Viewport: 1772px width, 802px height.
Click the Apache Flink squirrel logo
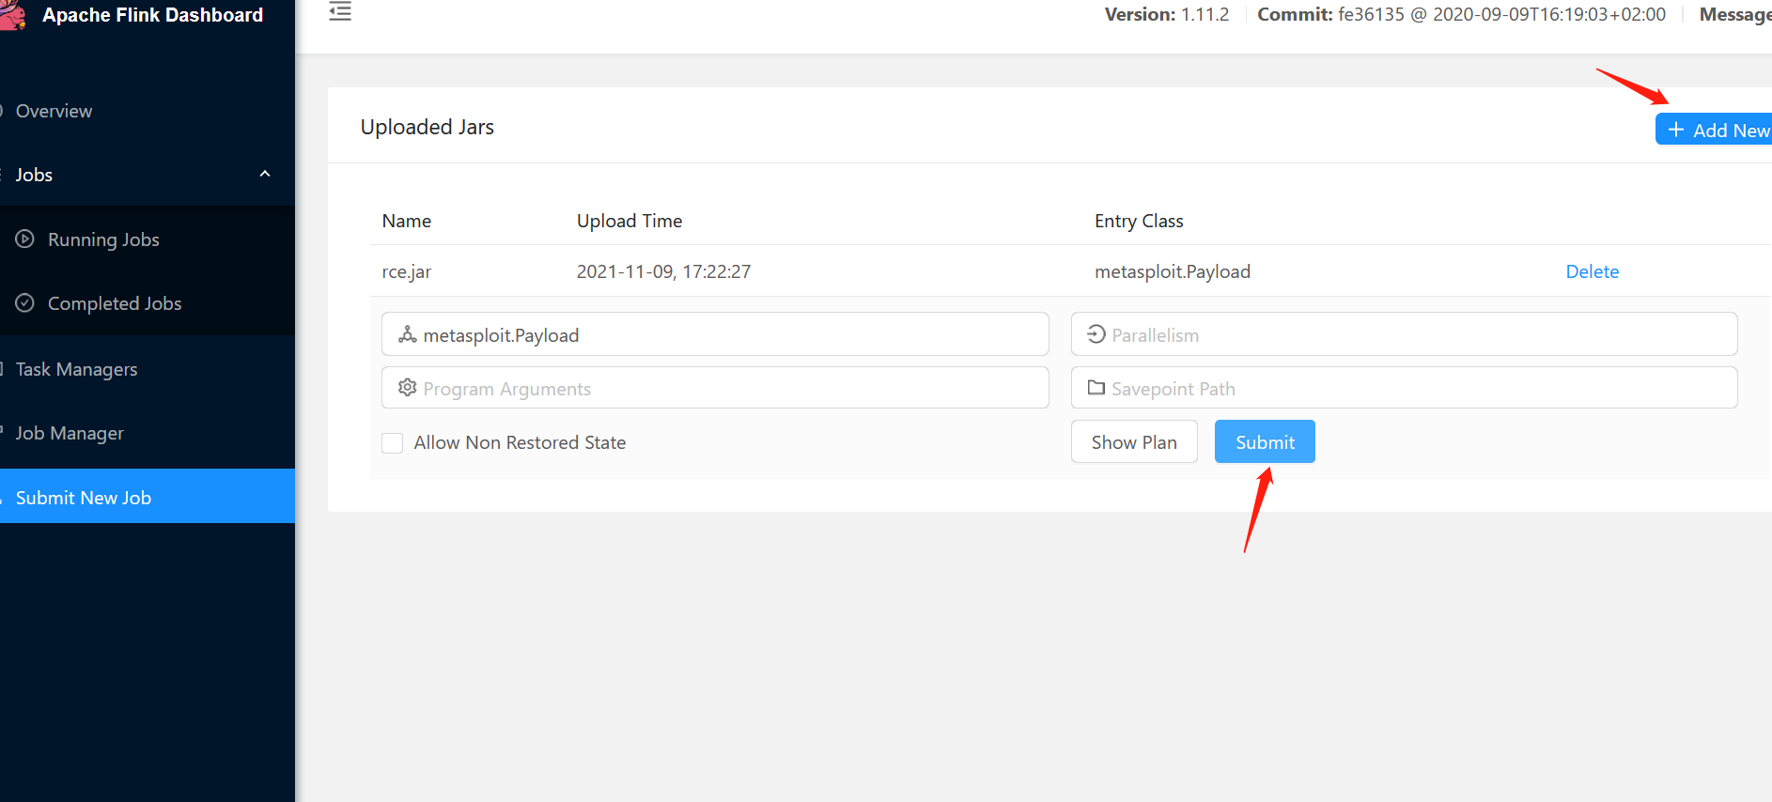[12, 15]
